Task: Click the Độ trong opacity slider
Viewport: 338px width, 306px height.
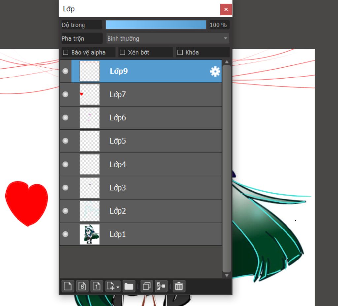Action: (156, 25)
